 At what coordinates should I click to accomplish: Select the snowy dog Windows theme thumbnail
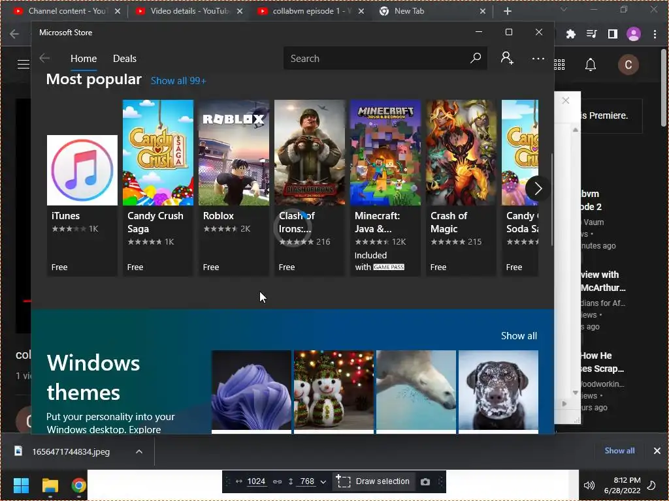[498, 391]
